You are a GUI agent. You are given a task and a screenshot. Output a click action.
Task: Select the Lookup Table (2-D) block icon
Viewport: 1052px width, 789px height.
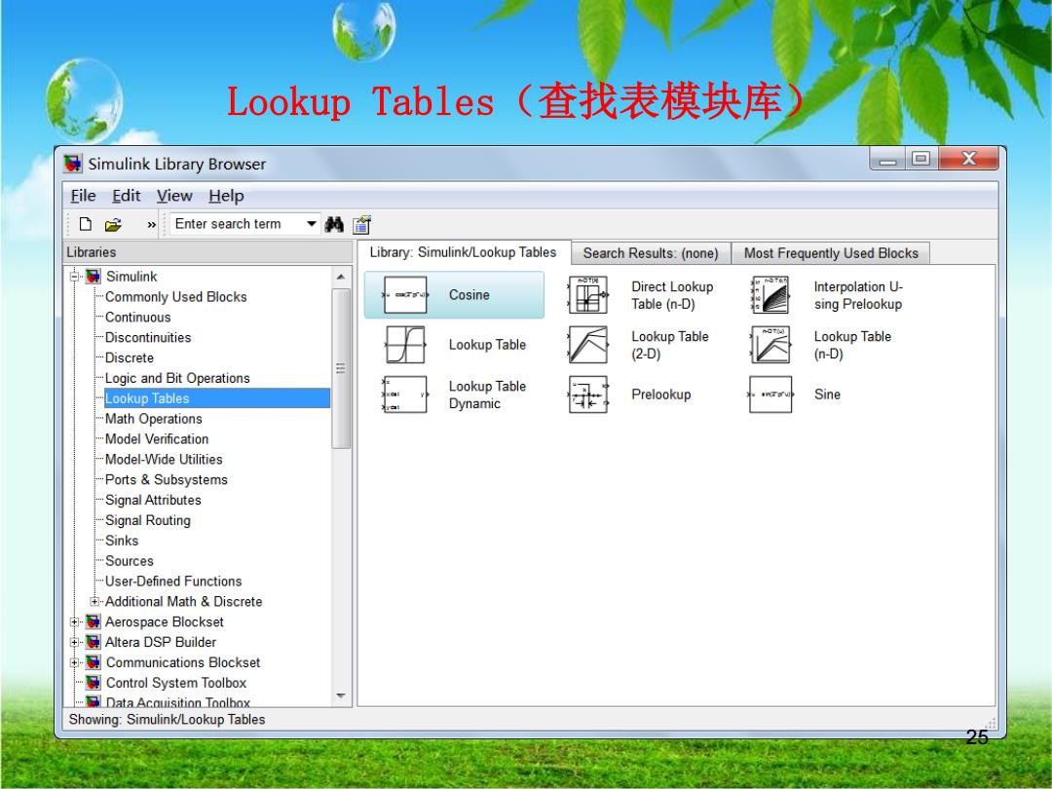pyautogui.click(x=587, y=345)
